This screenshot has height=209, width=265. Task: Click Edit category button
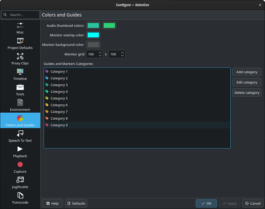click(247, 82)
